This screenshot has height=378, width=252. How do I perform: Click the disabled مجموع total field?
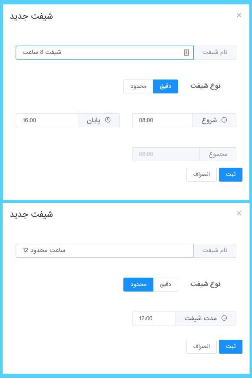(166, 154)
